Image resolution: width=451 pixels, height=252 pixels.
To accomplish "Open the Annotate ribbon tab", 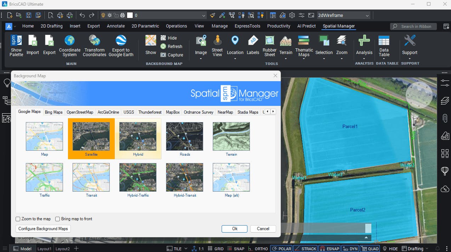I will (x=116, y=26).
